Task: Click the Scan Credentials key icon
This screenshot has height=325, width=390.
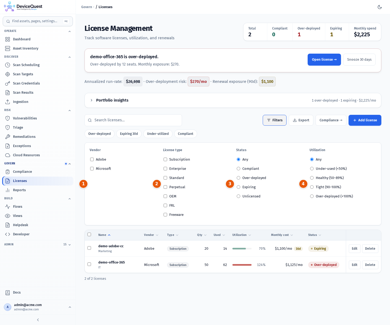Action: click(8, 83)
